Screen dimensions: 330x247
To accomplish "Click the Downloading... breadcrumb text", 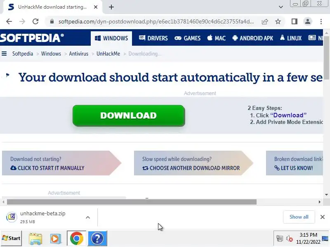I will [145, 54].
